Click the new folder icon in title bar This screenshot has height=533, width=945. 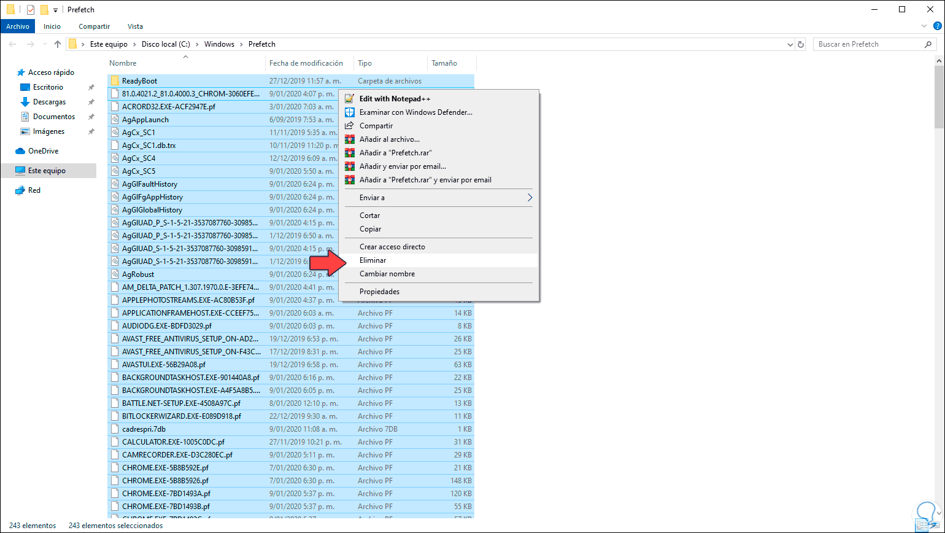pos(44,10)
